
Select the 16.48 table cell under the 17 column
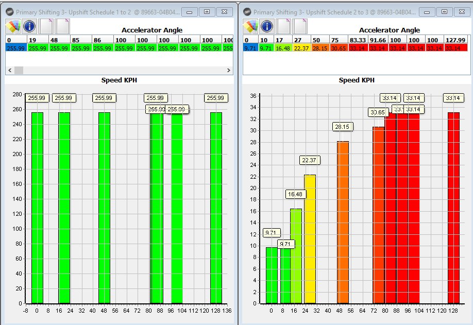coord(283,48)
